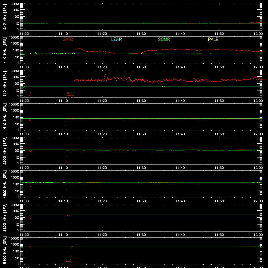Select the 410 MHz [SFU] axis title

(5, 50)
